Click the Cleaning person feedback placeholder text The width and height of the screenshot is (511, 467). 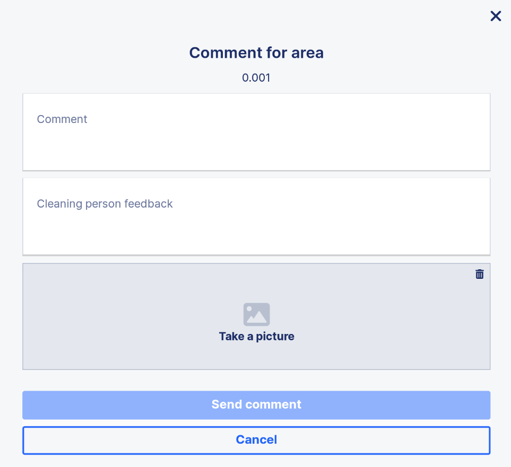click(x=105, y=204)
